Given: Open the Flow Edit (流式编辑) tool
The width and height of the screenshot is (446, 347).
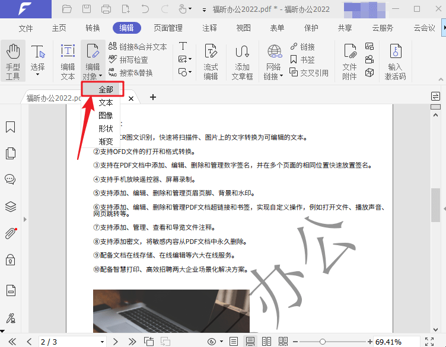Looking at the screenshot, I should click(x=211, y=60).
